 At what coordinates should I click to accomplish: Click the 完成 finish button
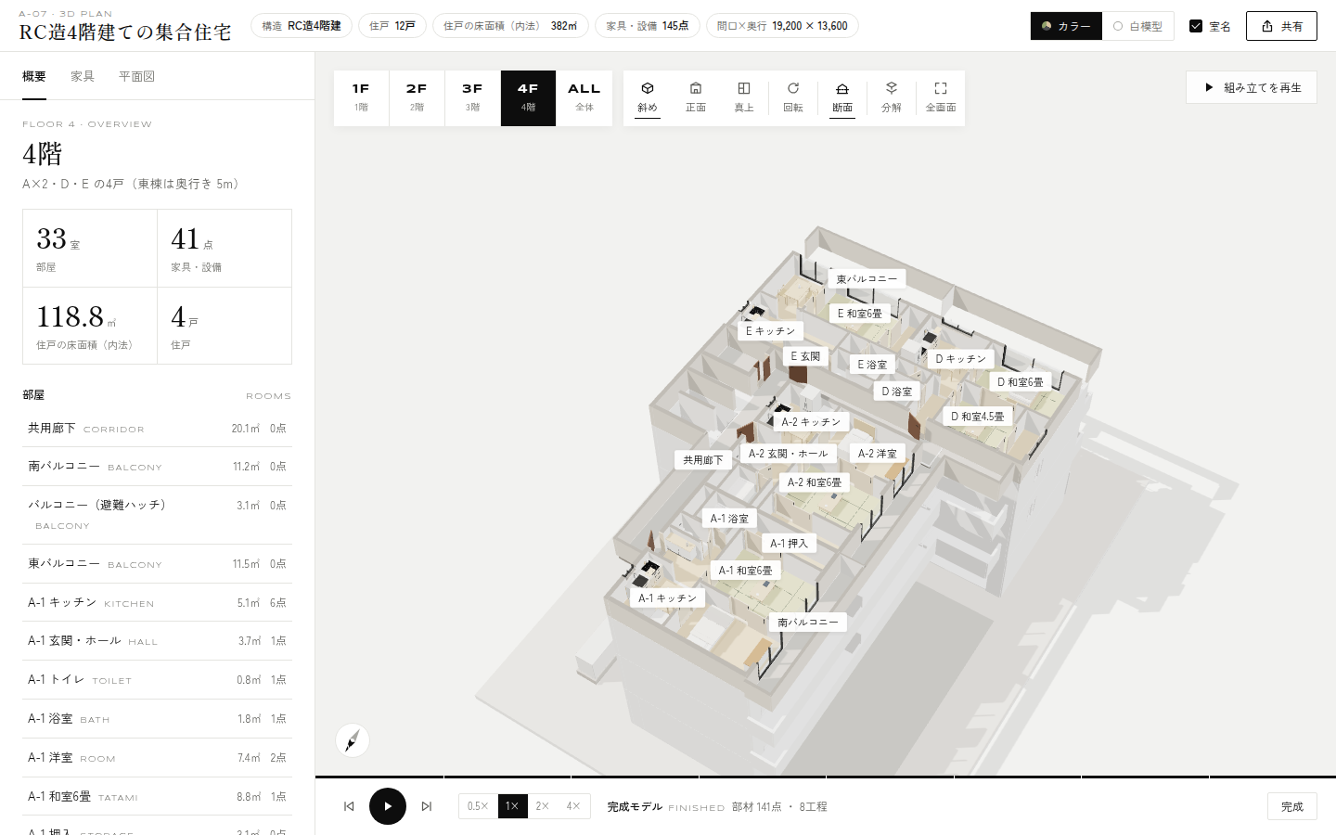point(1292,806)
